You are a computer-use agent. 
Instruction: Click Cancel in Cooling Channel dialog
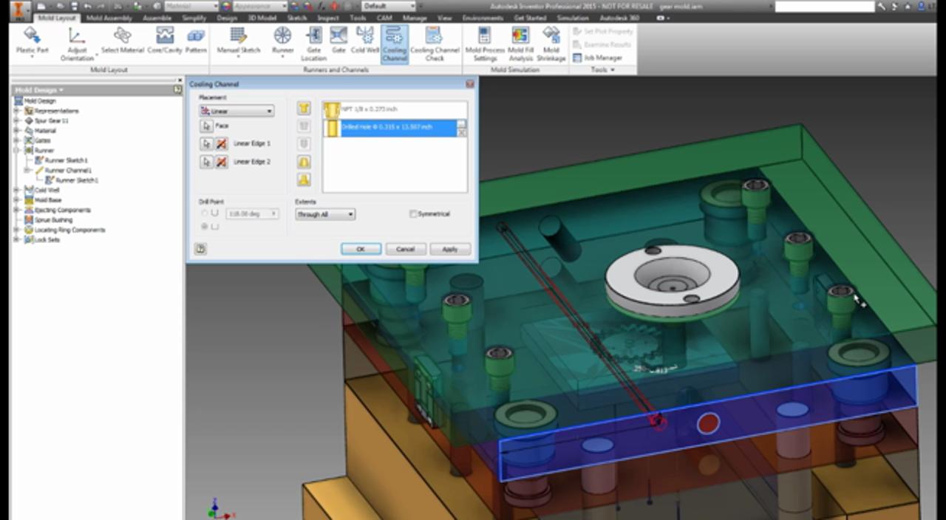click(x=405, y=249)
